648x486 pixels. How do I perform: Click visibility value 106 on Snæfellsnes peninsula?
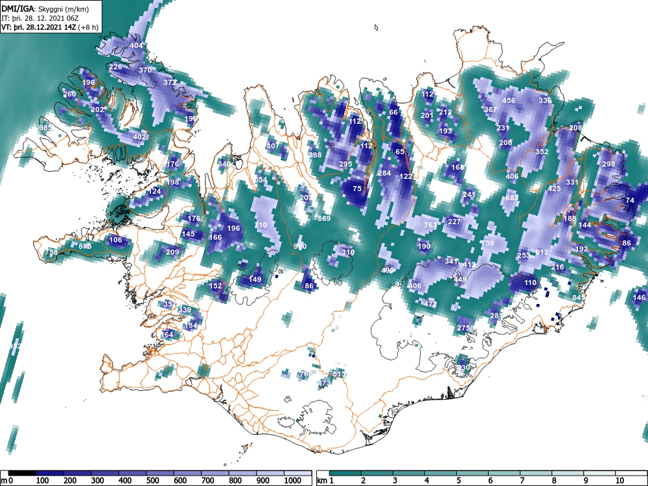pyautogui.click(x=115, y=240)
